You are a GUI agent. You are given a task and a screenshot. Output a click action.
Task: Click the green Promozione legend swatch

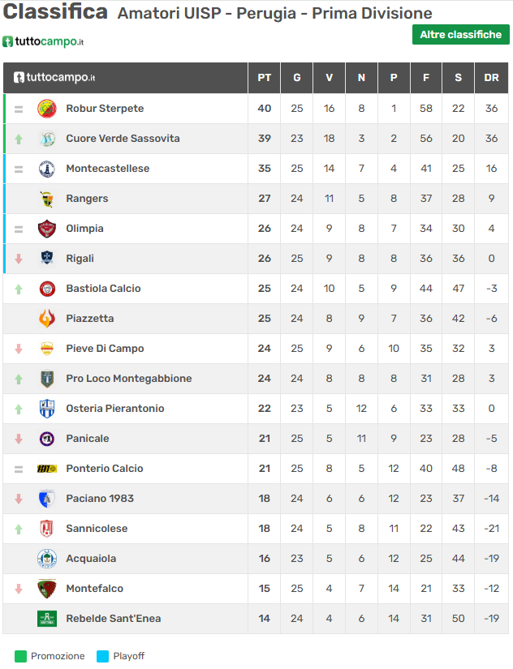(20, 656)
